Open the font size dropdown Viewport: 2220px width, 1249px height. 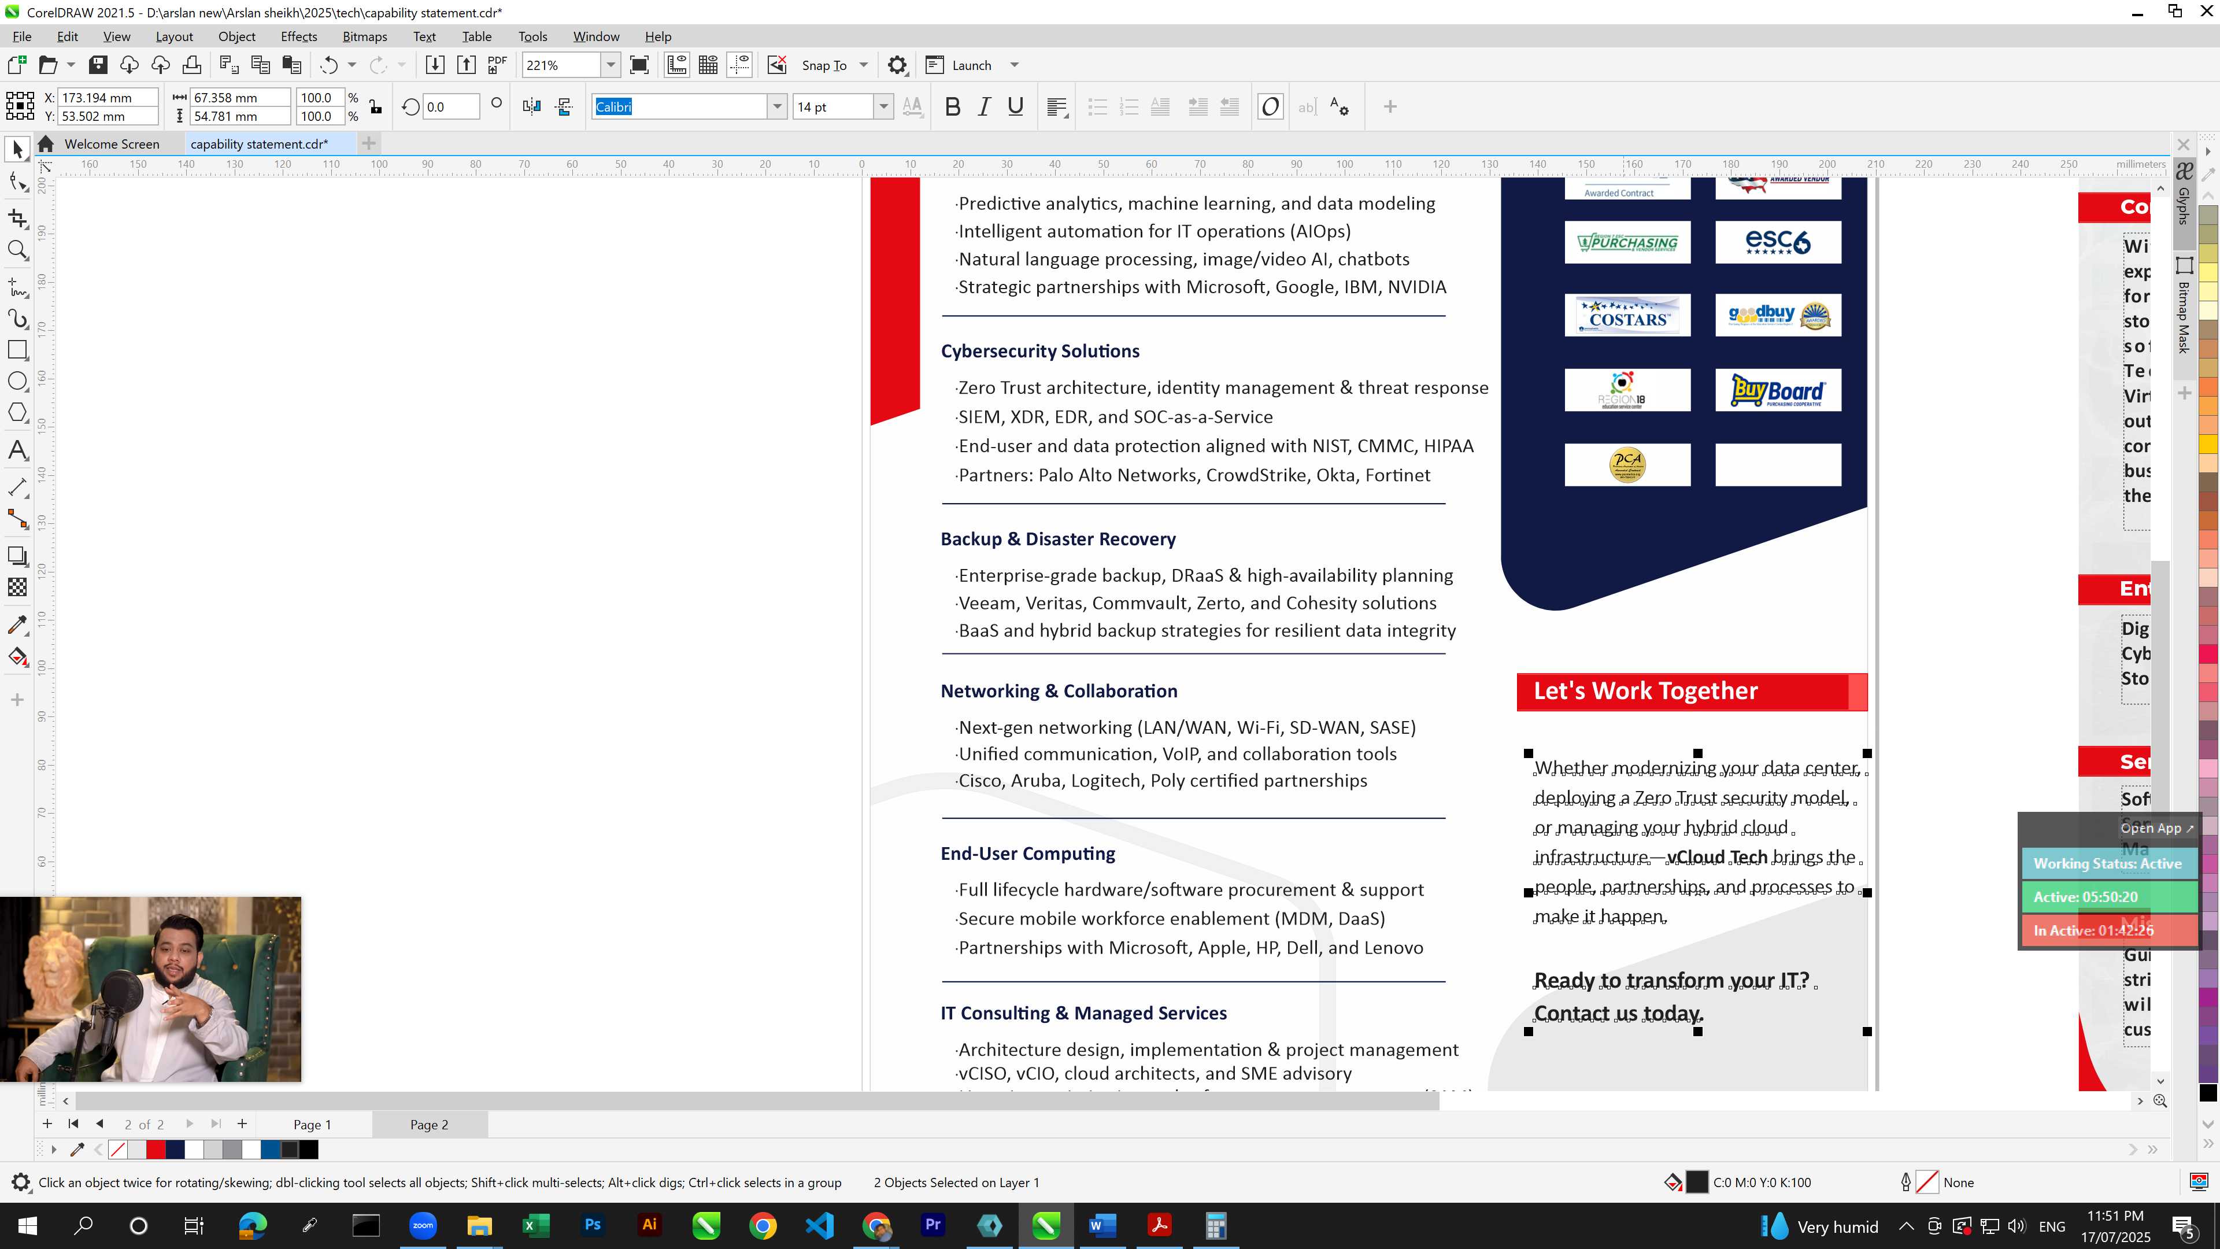point(883,107)
